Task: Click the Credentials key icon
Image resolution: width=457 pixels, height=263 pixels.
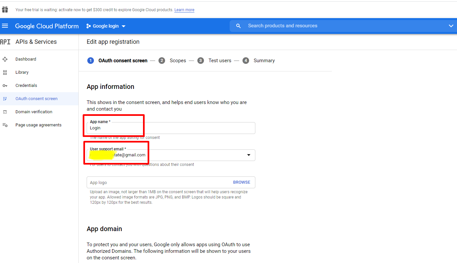Action: (x=5, y=86)
